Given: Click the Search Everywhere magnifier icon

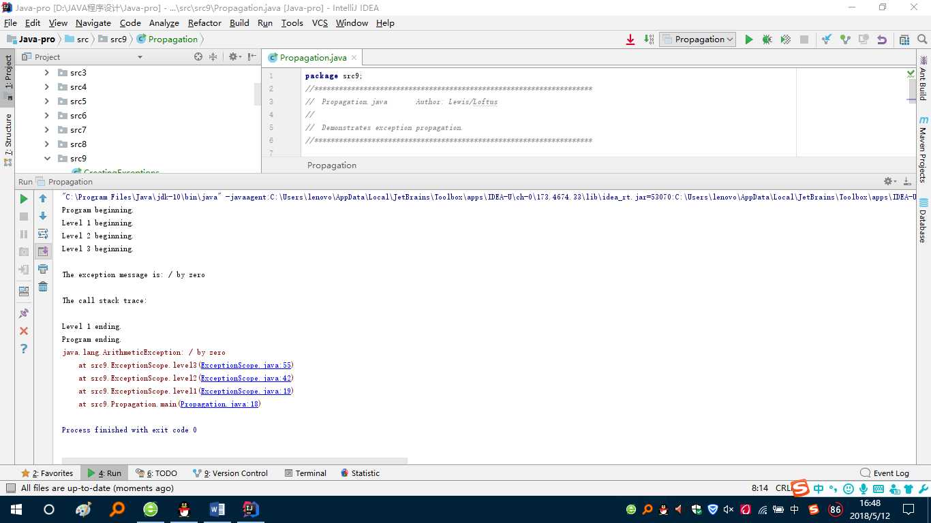Looking at the screenshot, I should pos(921,39).
